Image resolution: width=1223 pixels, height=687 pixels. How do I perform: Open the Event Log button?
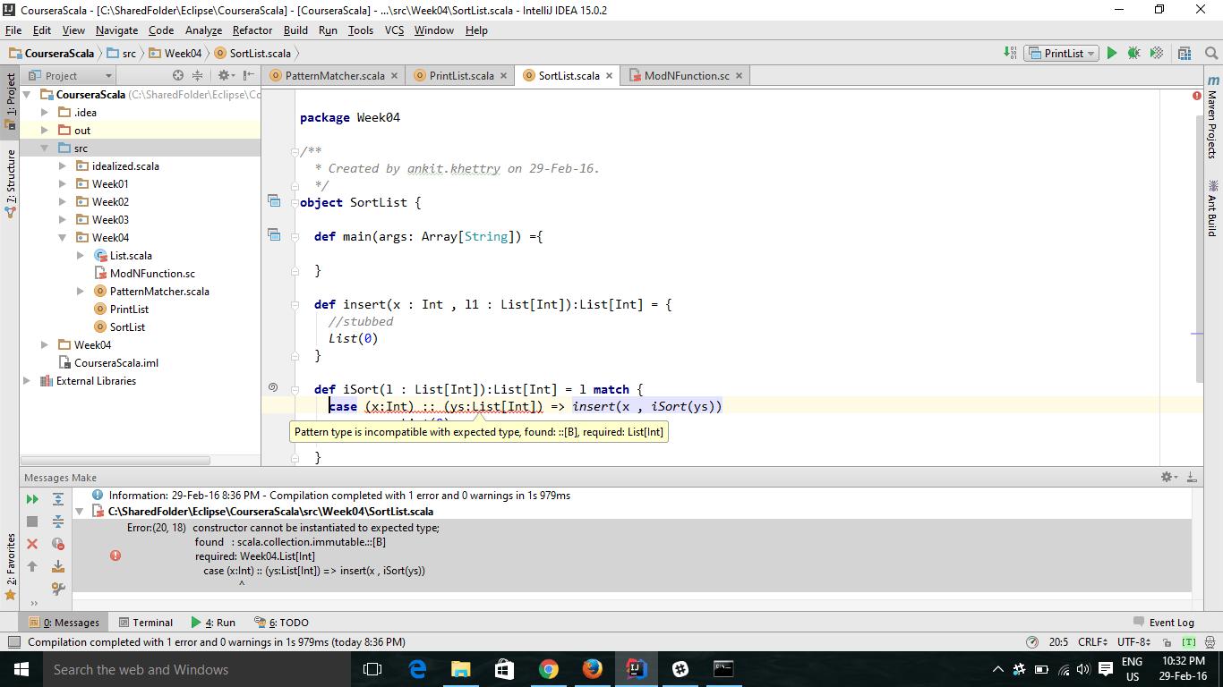click(x=1164, y=622)
